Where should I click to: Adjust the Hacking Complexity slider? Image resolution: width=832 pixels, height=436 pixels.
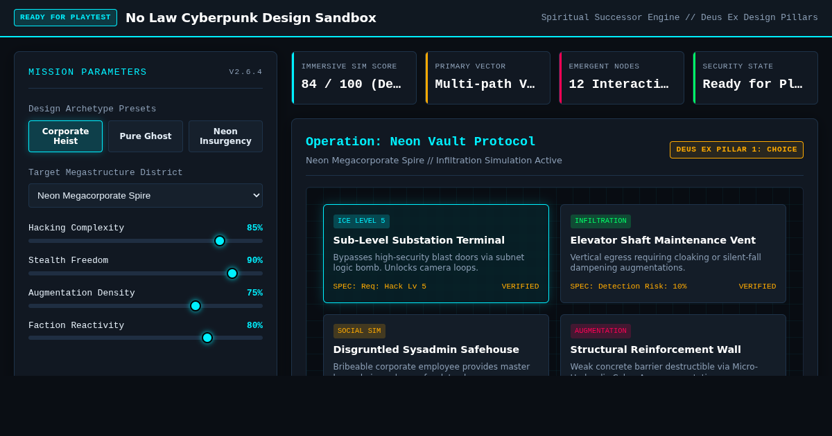[146, 241]
